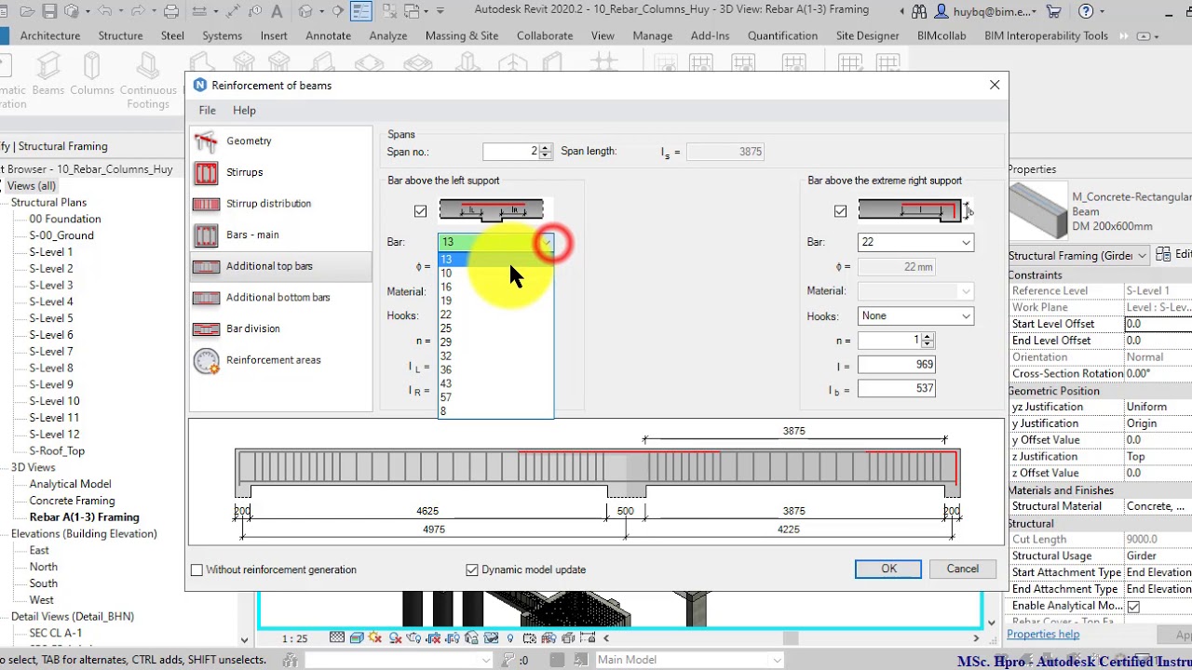Click the Aligned Dimension icon in toolbar
1192x670 pixels.
click(235, 11)
